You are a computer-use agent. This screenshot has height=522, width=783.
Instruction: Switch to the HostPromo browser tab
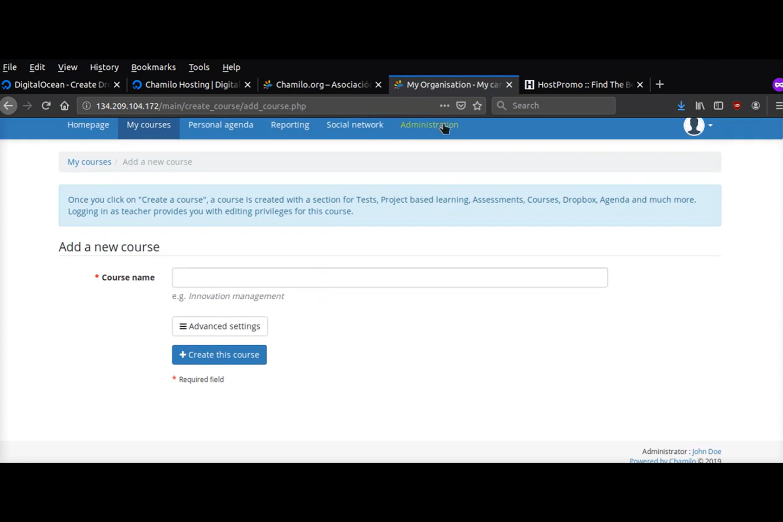click(582, 84)
